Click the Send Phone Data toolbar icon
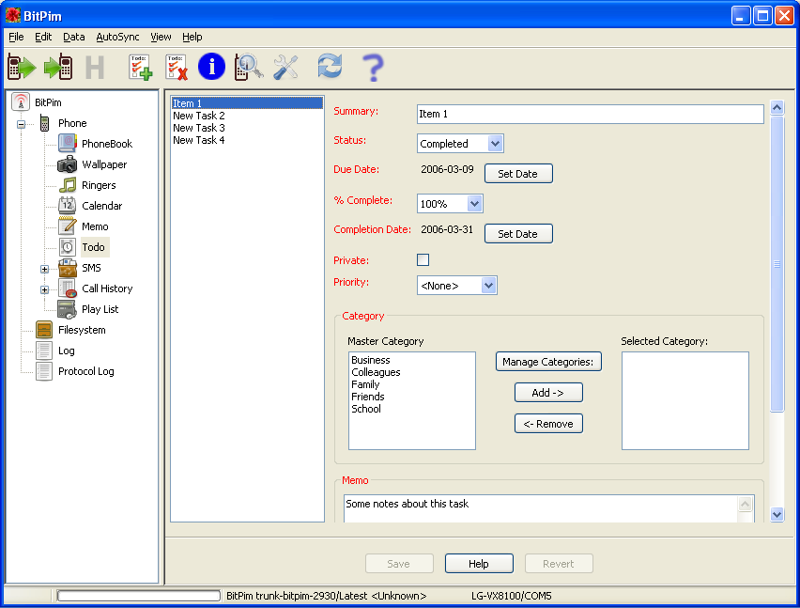This screenshot has height=608, width=800. (58, 67)
